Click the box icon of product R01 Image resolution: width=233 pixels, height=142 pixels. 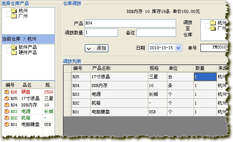[7, 124]
